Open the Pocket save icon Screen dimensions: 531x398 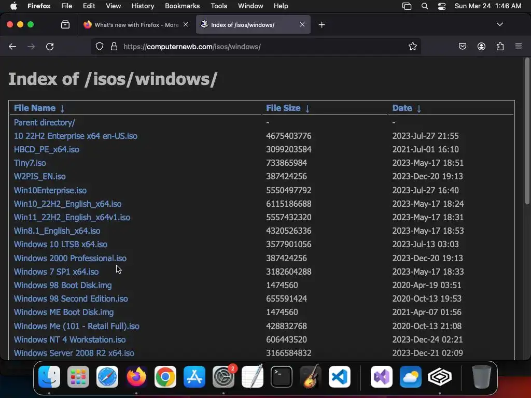click(462, 46)
